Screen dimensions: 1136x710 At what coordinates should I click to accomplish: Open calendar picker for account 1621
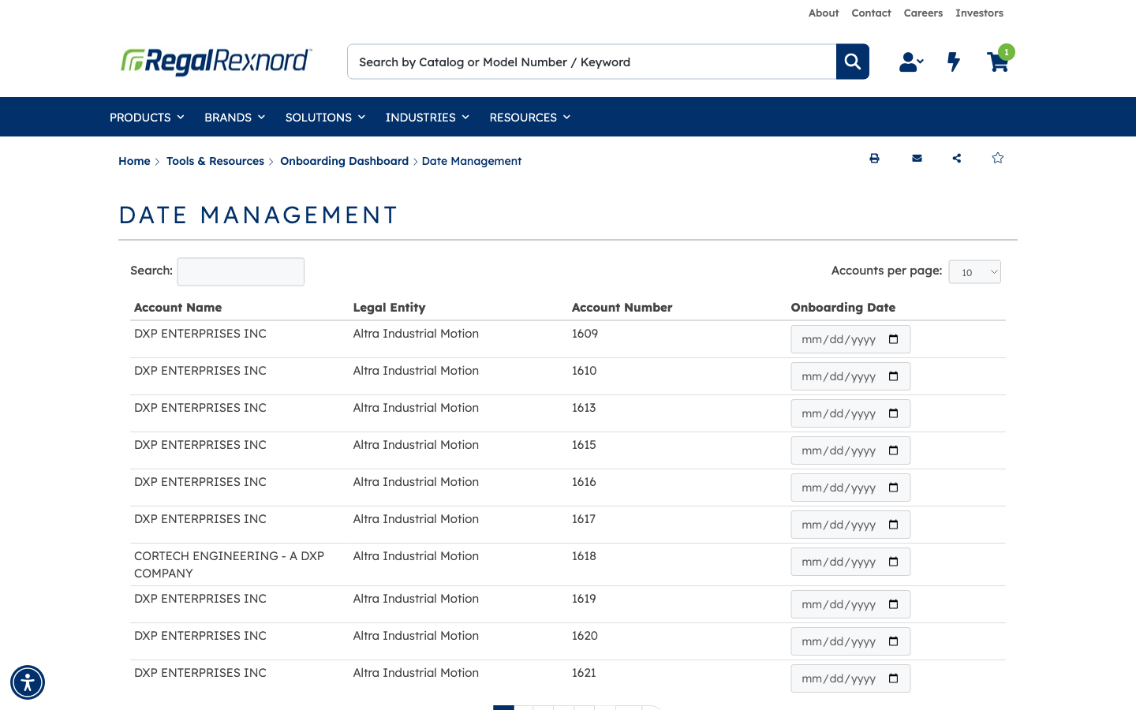[894, 678]
